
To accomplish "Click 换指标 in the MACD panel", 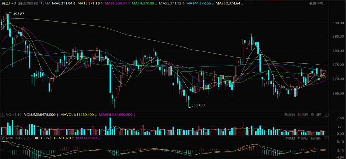I will 316,138.
